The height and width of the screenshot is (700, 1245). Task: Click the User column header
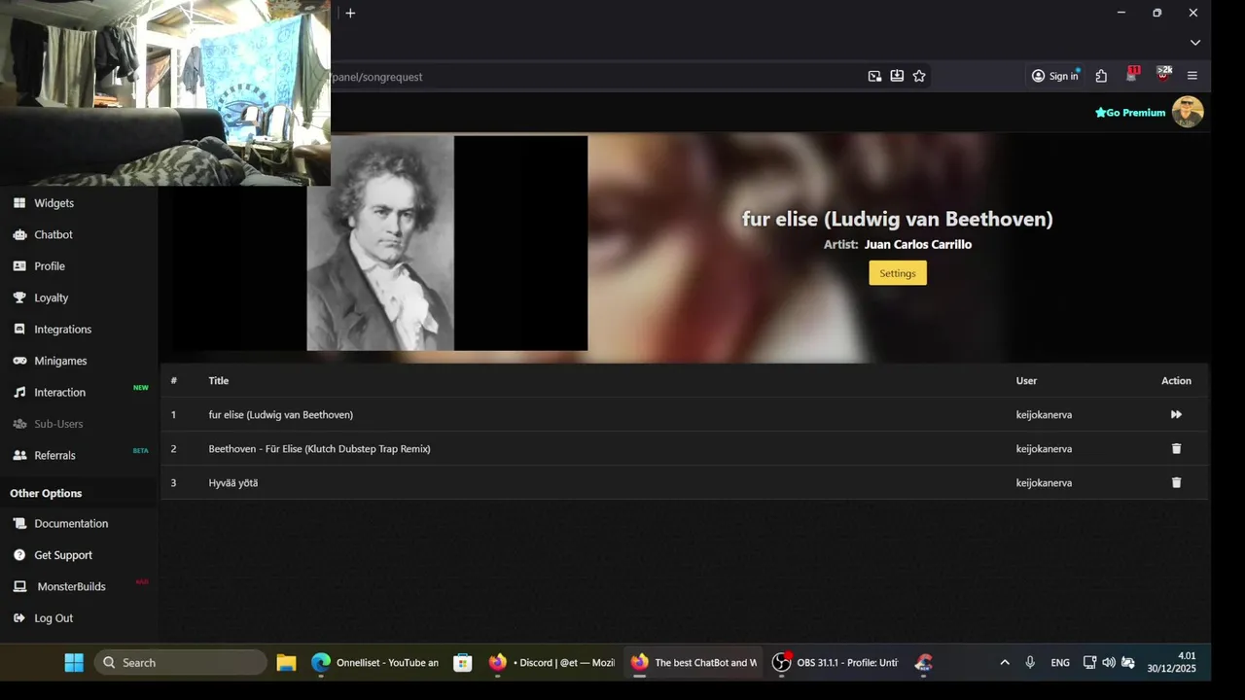pos(1027,380)
